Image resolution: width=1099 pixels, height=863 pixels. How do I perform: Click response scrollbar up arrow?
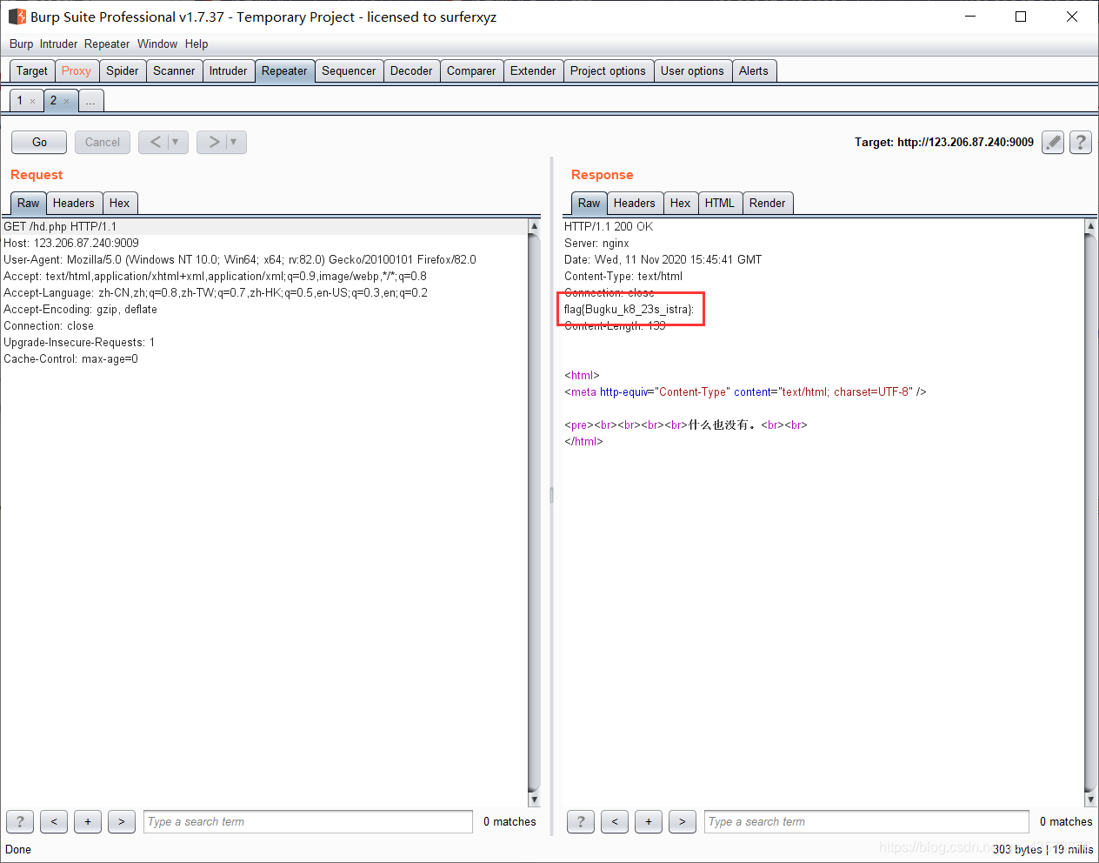pos(1090,226)
